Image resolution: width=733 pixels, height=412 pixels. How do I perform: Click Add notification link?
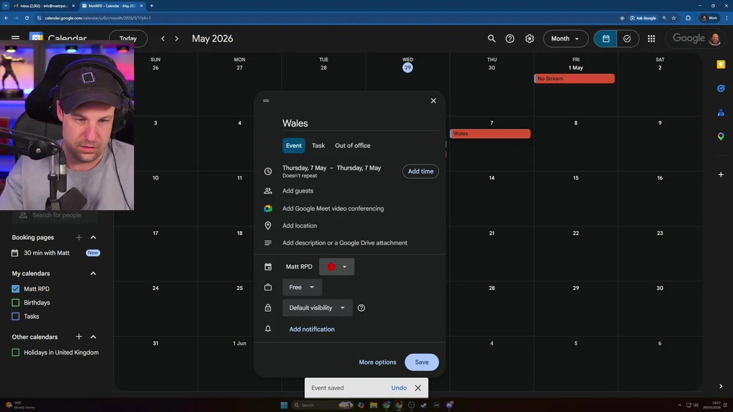point(312,329)
